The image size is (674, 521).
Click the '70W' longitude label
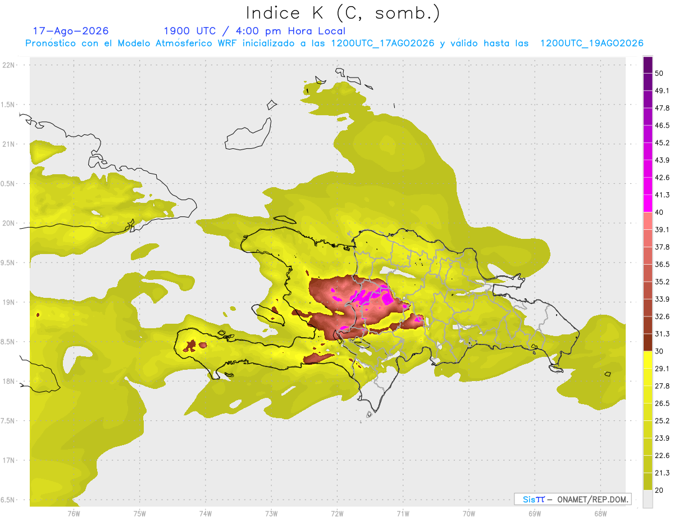point(469,513)
